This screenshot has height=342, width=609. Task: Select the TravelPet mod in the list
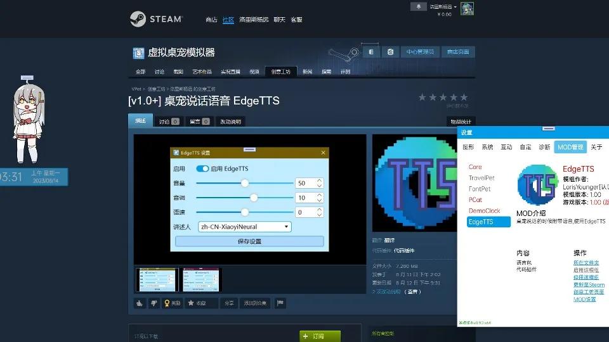point(481,178)
